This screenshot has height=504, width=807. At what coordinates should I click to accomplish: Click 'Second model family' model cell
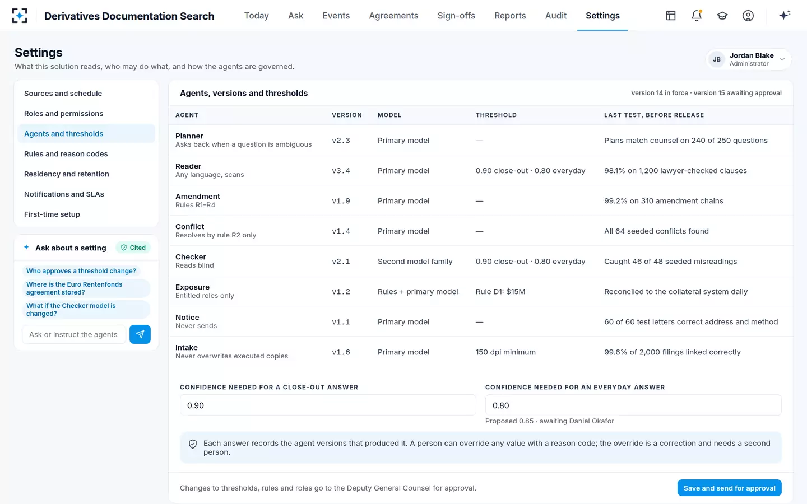pos(415,262)
